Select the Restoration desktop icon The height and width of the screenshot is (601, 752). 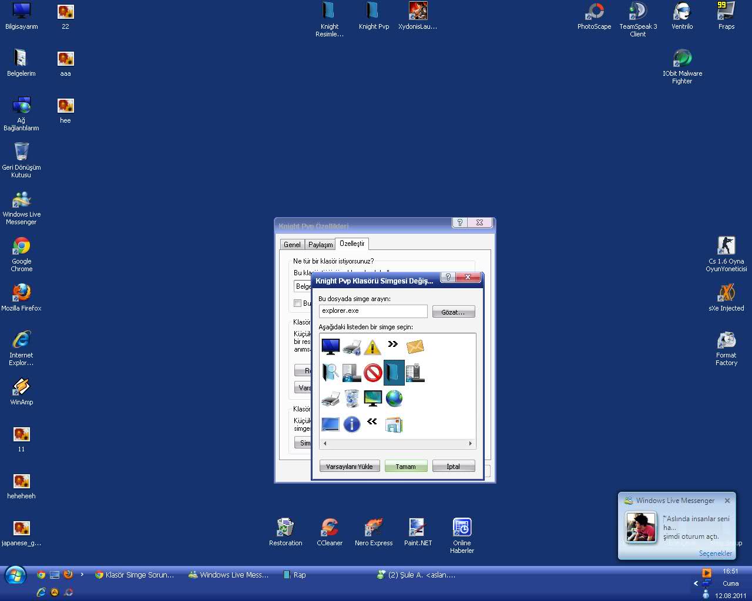286,532
